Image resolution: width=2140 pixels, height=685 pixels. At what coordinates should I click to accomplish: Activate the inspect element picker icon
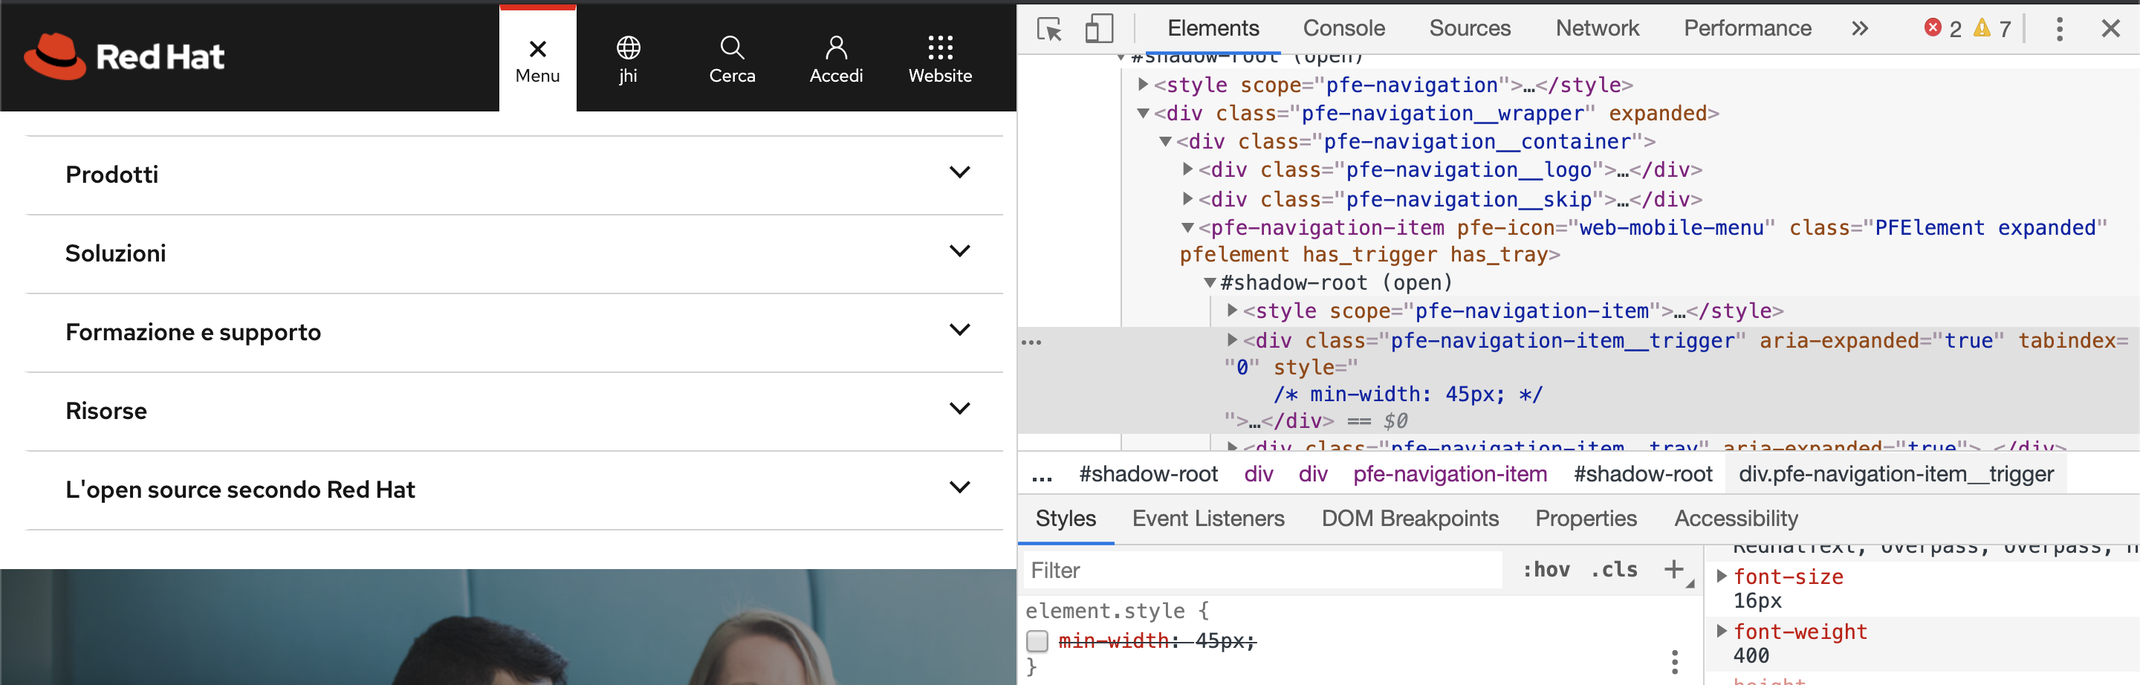pyautogui.click(x=1049, y=29)
